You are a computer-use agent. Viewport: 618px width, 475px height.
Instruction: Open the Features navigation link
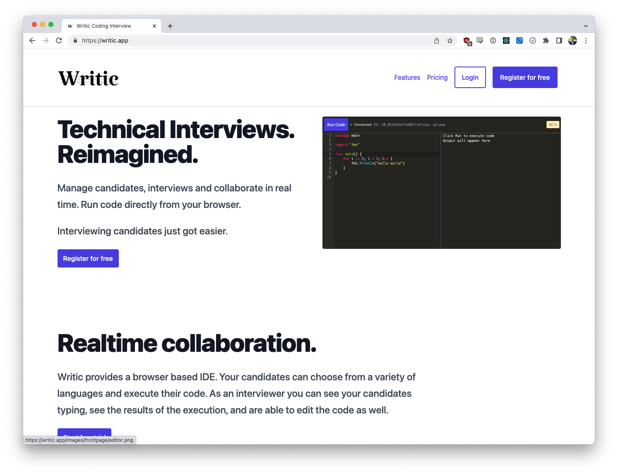[x=407, y=77]
